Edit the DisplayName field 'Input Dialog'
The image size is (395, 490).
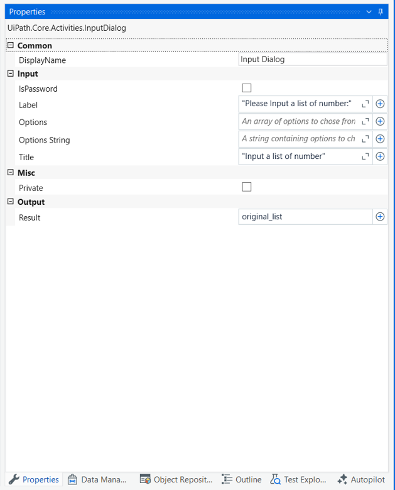tap(313, 60)
